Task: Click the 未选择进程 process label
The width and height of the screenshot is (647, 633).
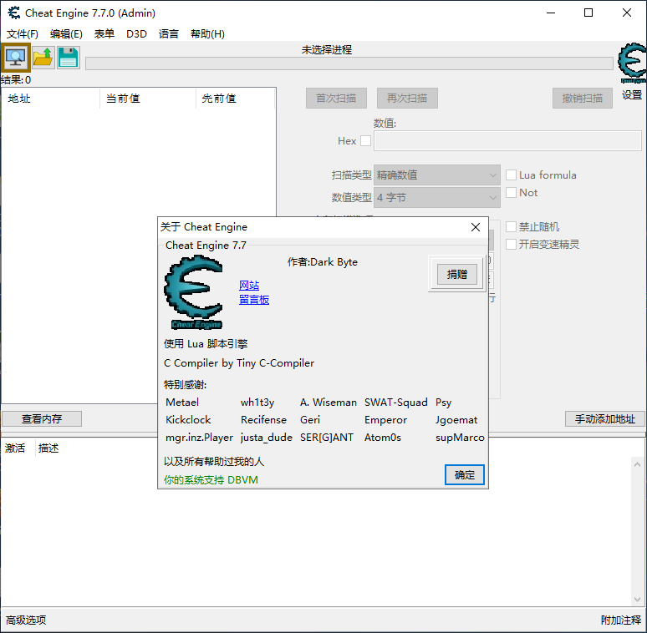Action: tap(326, 50)
